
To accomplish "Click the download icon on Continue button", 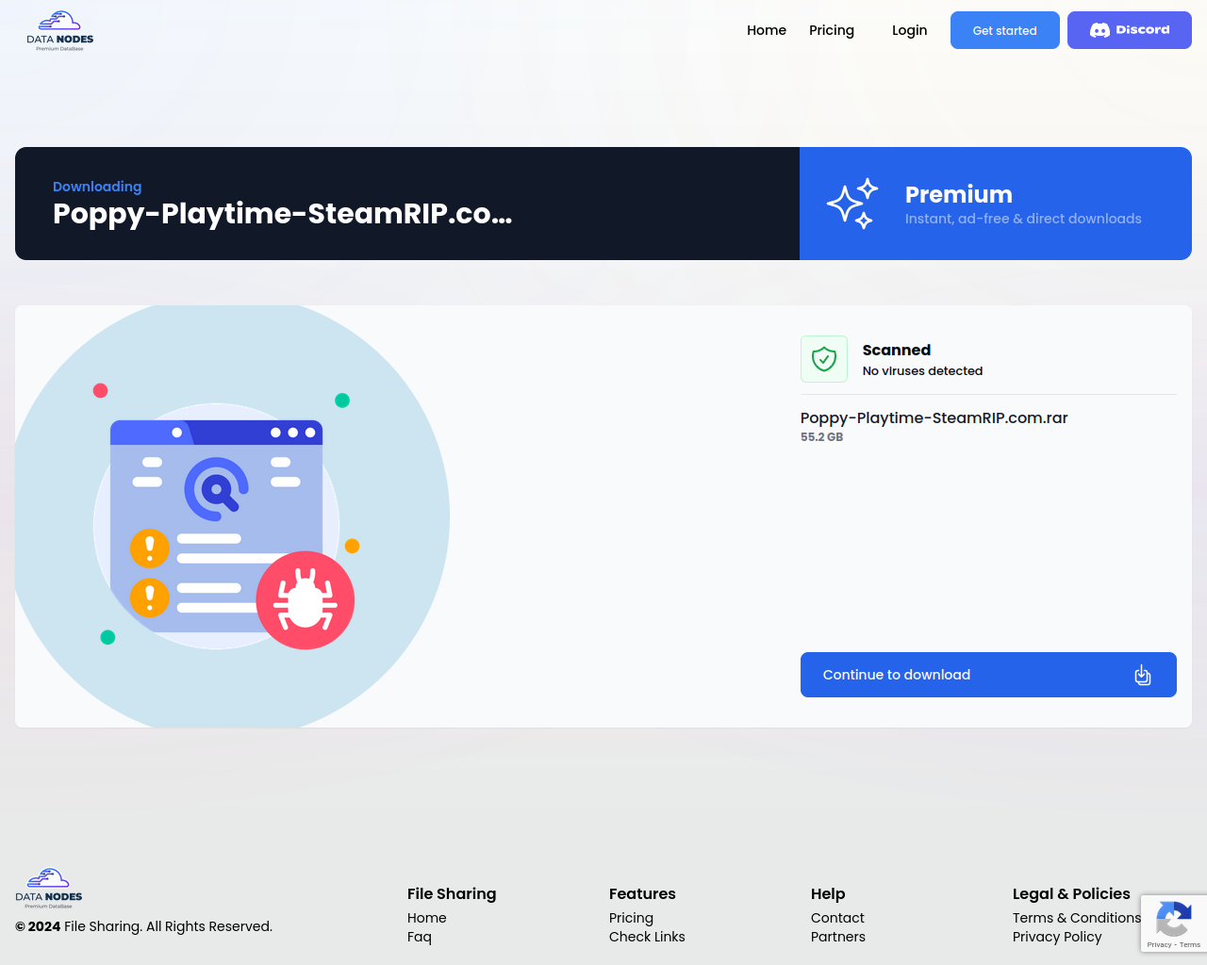I will (1142, 675).
